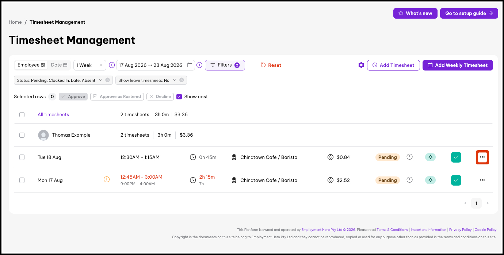Go to previous week arrow
Screen dimensions: 504x255
(x=112, y=65)
